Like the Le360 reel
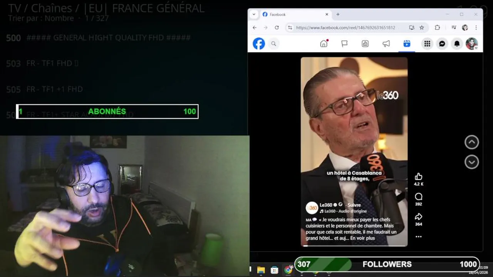Viewport: 493px width, 277px height. coord(419,177)
